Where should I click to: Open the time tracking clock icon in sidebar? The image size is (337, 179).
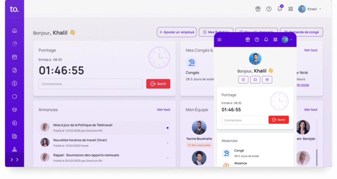tap(14, 44)
